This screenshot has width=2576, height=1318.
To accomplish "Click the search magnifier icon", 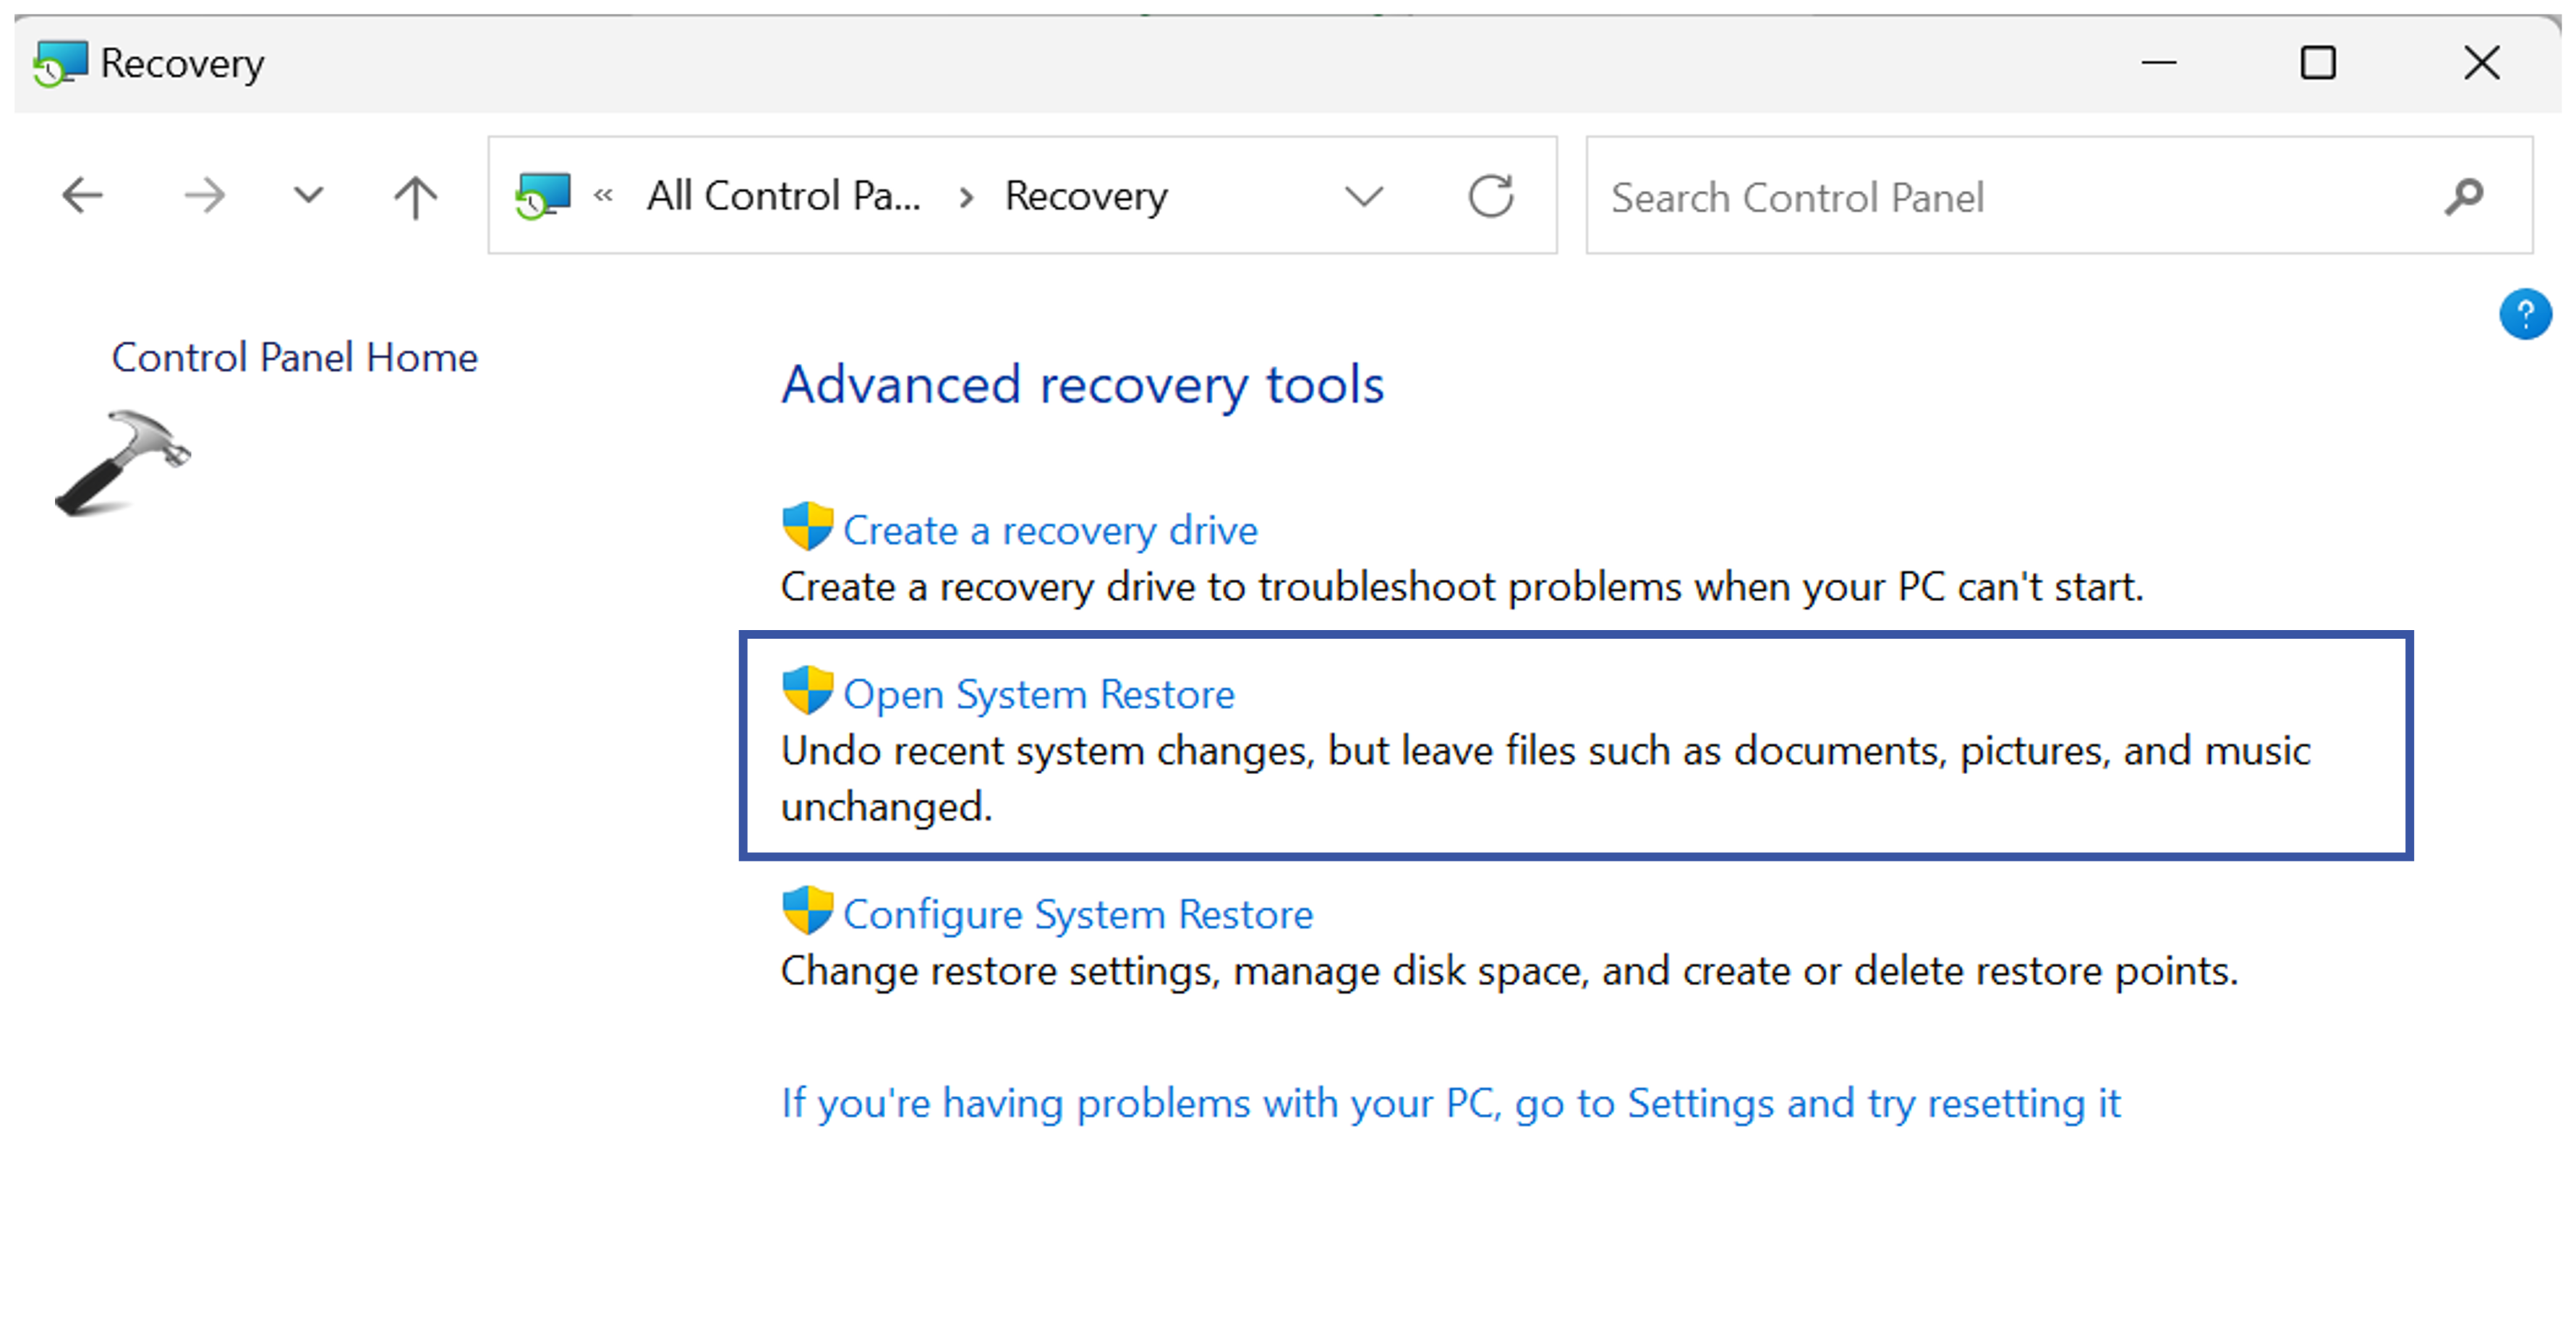I will (x=2464, y=196).
